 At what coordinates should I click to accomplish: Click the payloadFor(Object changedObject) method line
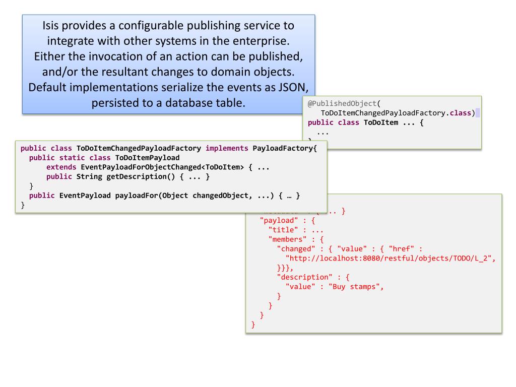click(165, 196)
